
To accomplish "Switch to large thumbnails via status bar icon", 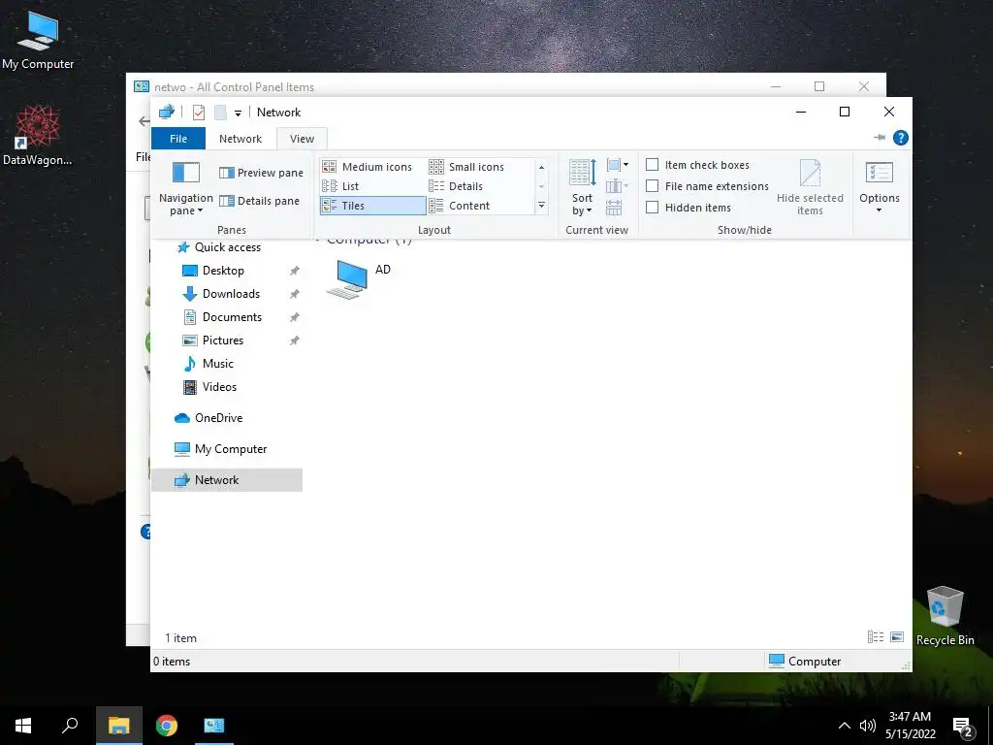I will tap(897, 637).
